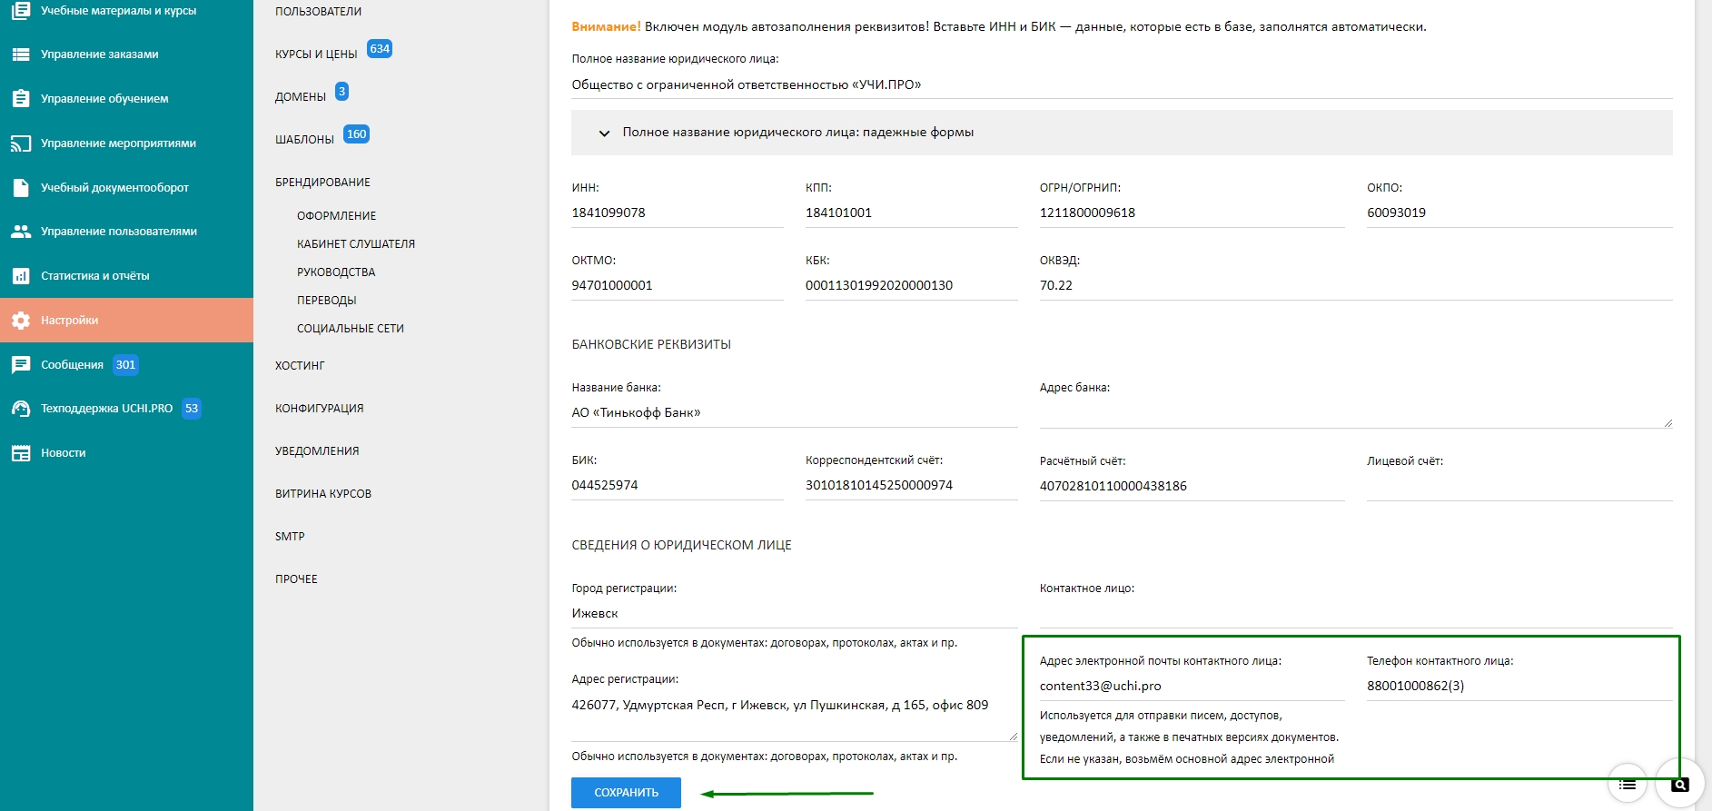This screenshot has height=811, width=1712.
Task: Click the Телефон контактного лица field
Action: (x=1519, y=687)
